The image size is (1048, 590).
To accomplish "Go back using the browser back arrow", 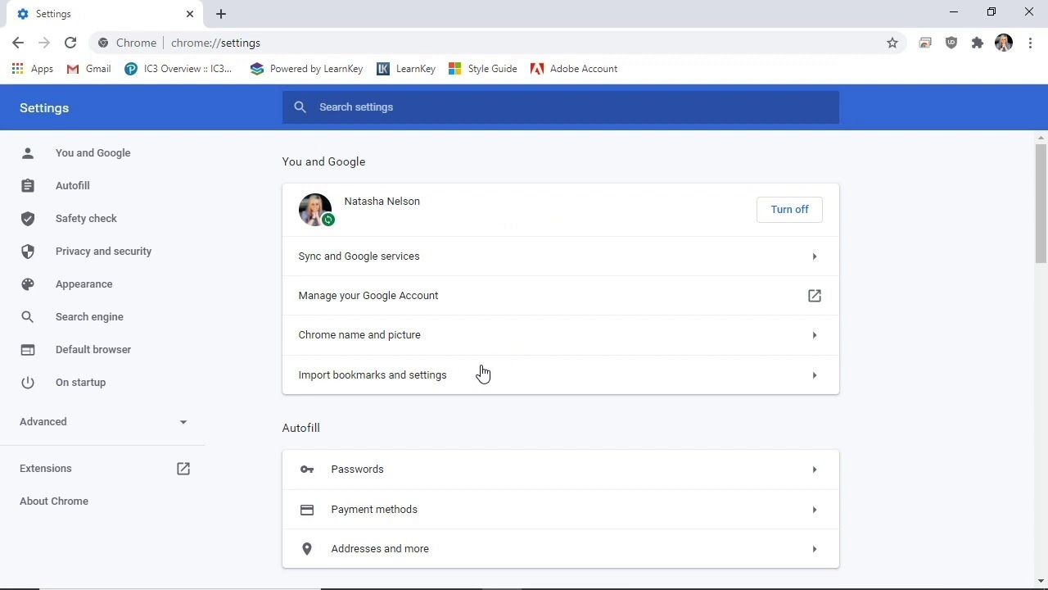I will (18, 43).
